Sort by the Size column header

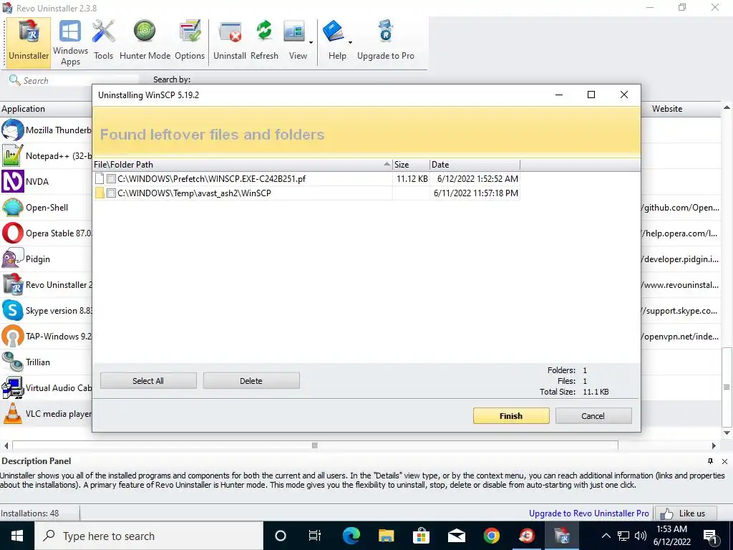(x=411, y=165)
